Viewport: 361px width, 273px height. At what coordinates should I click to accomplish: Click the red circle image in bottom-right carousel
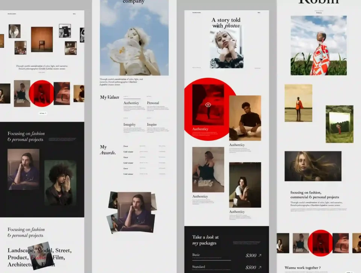320,243
